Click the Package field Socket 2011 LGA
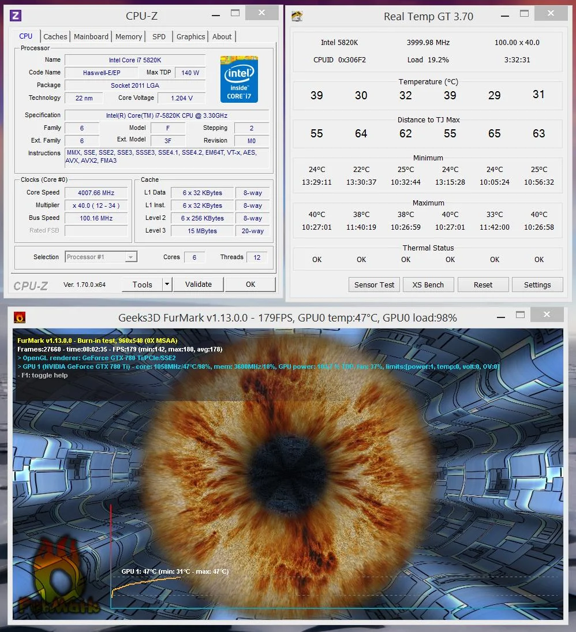This screenshot has height=632, width=576. click(135, 85)
